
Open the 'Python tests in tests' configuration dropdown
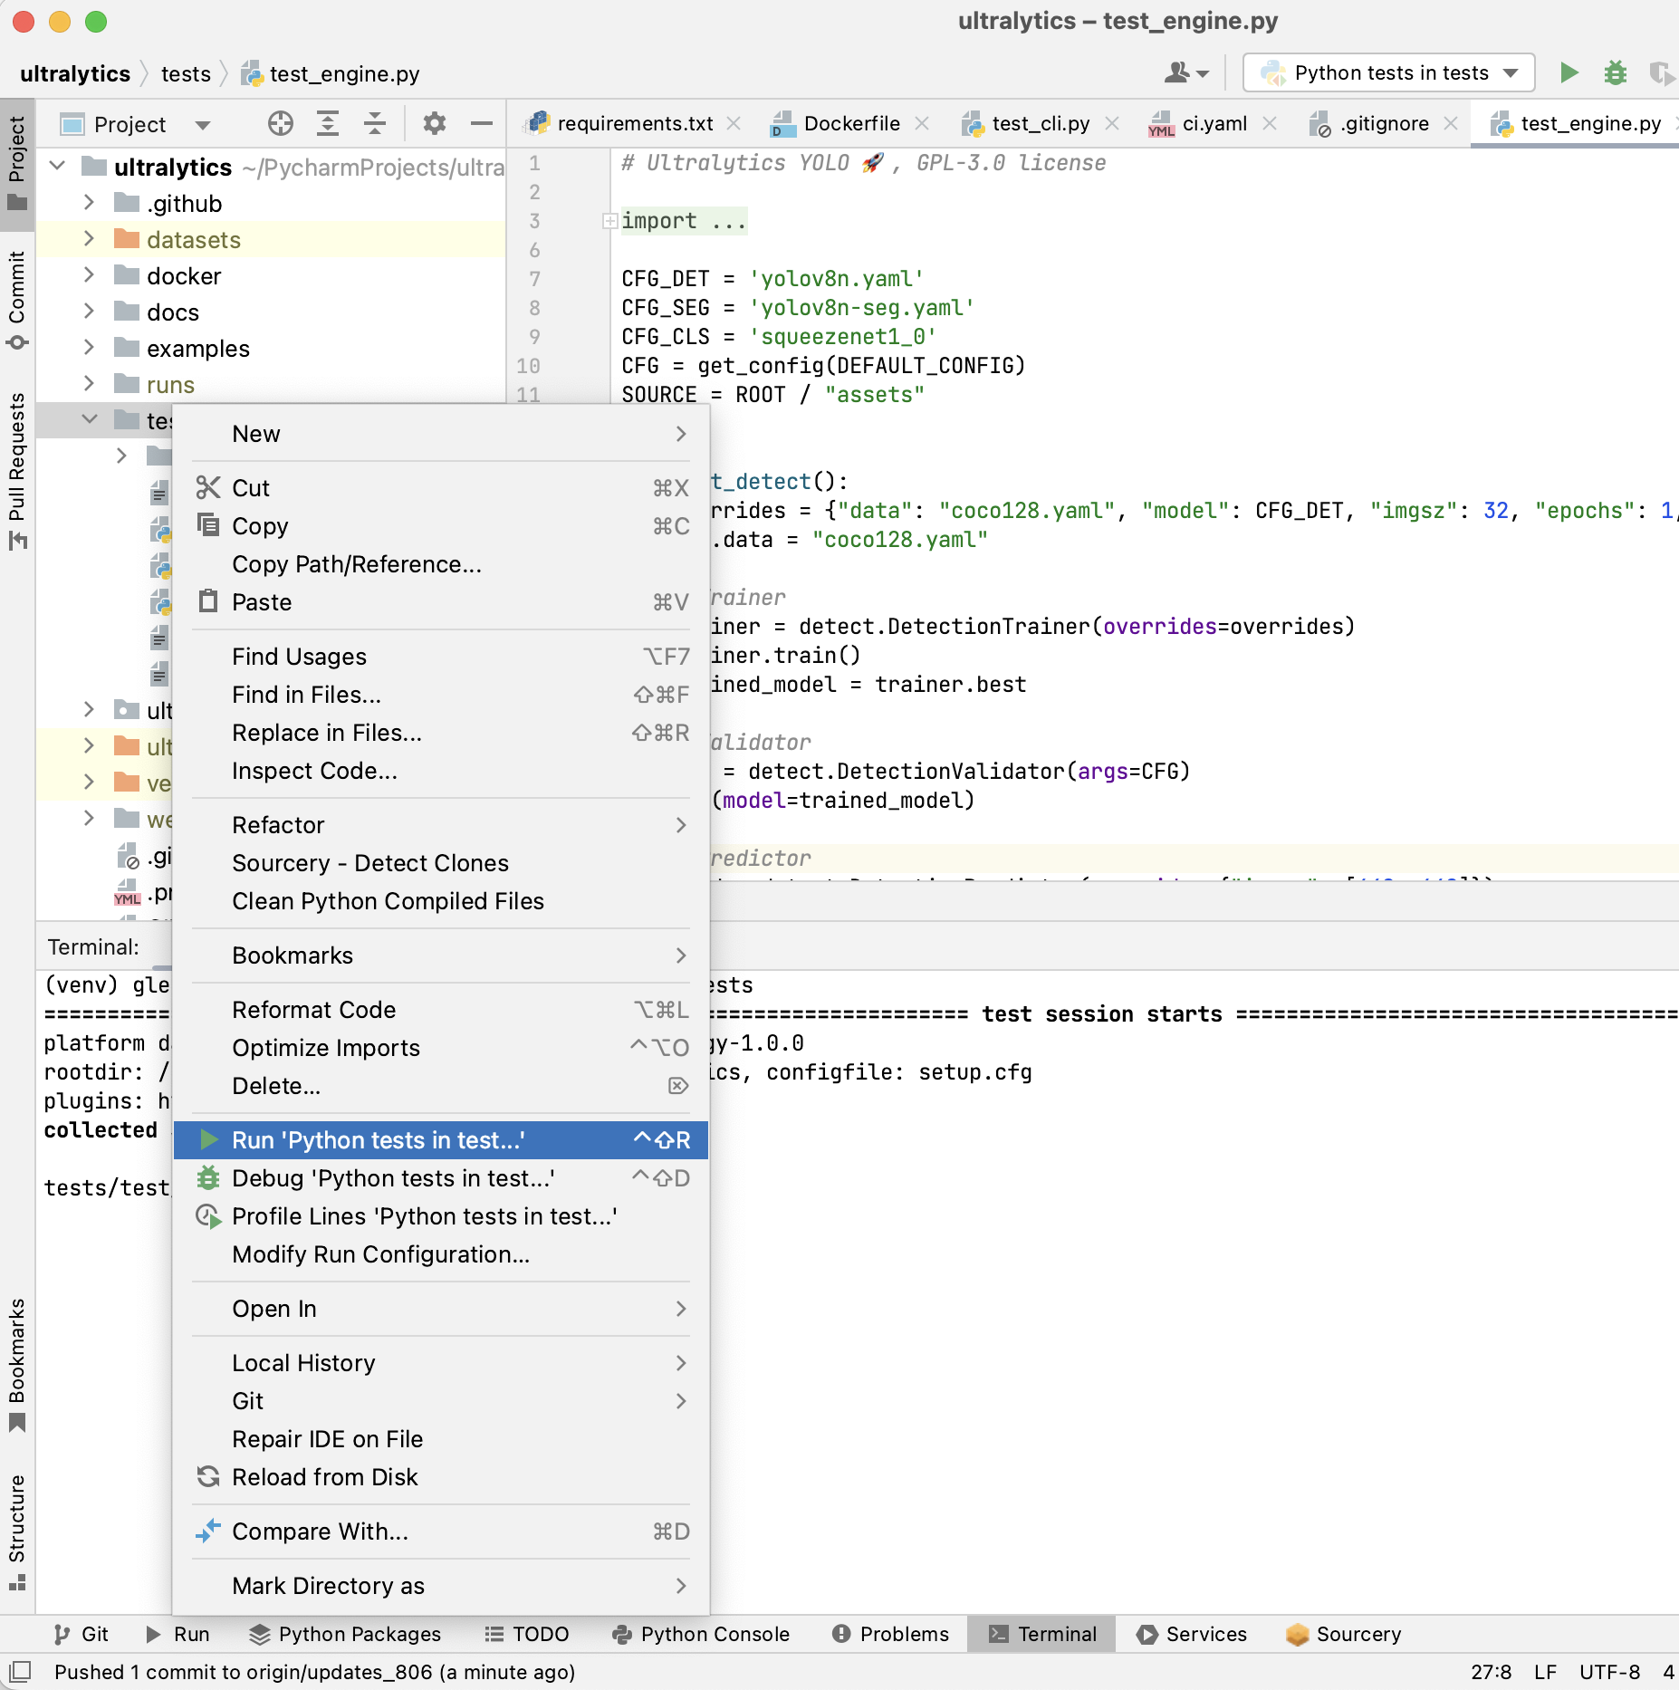pos(1389,73)
